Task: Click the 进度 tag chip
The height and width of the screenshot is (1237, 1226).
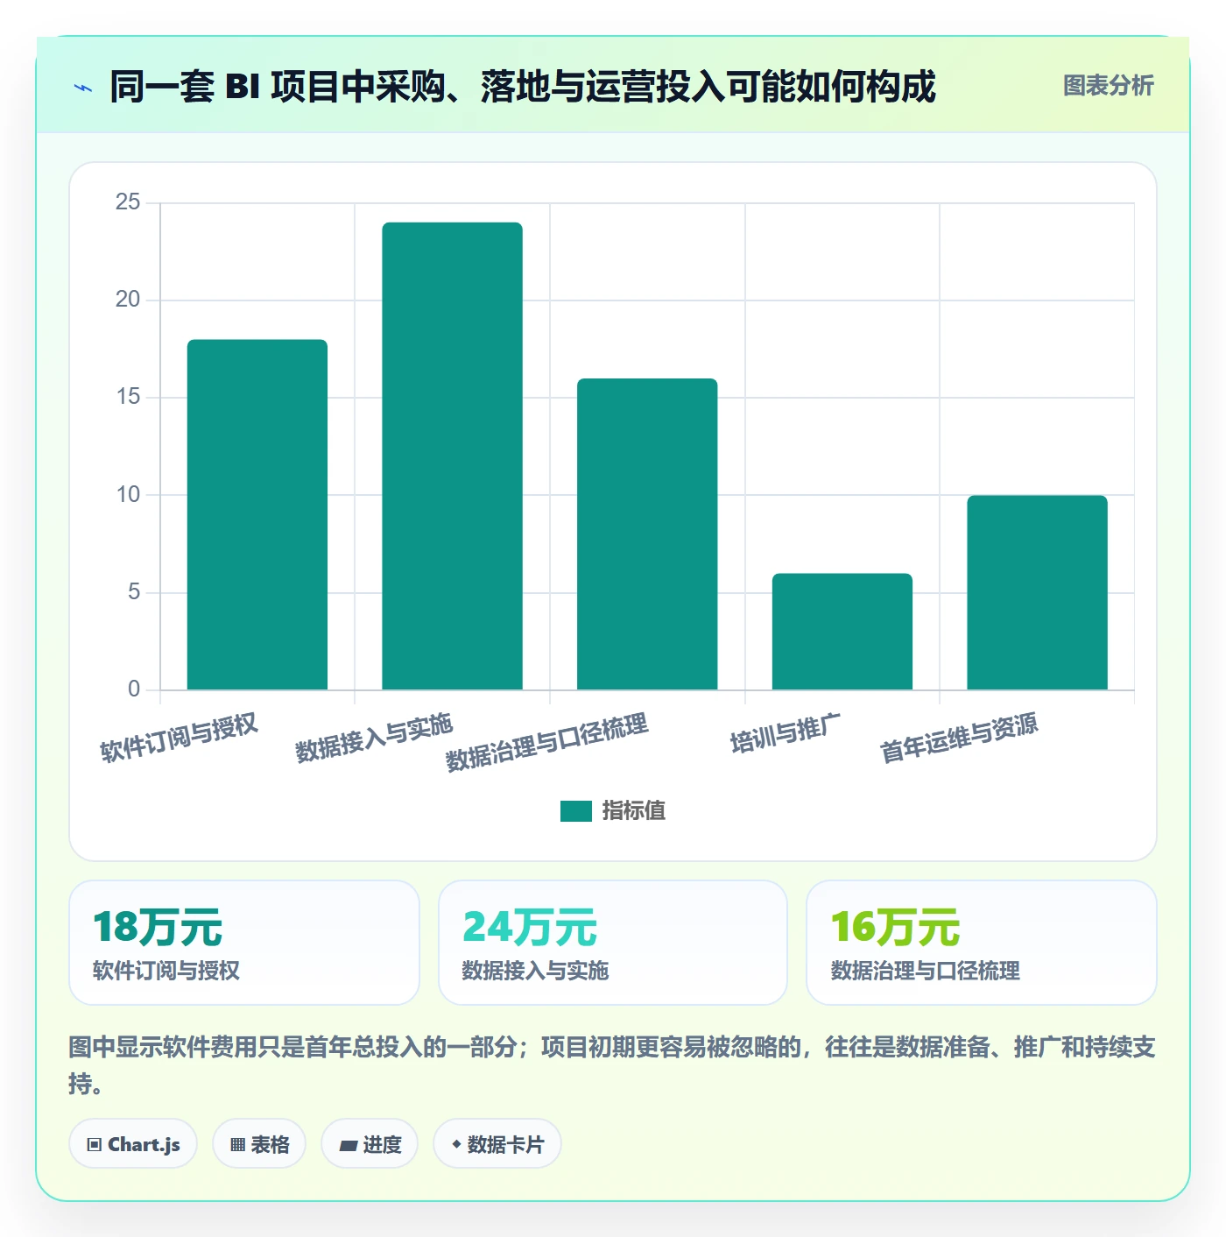Action: [370, 1144]
